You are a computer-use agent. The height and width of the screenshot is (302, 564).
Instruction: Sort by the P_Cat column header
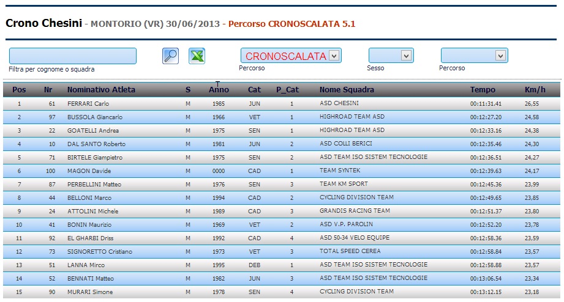(287, 90)
